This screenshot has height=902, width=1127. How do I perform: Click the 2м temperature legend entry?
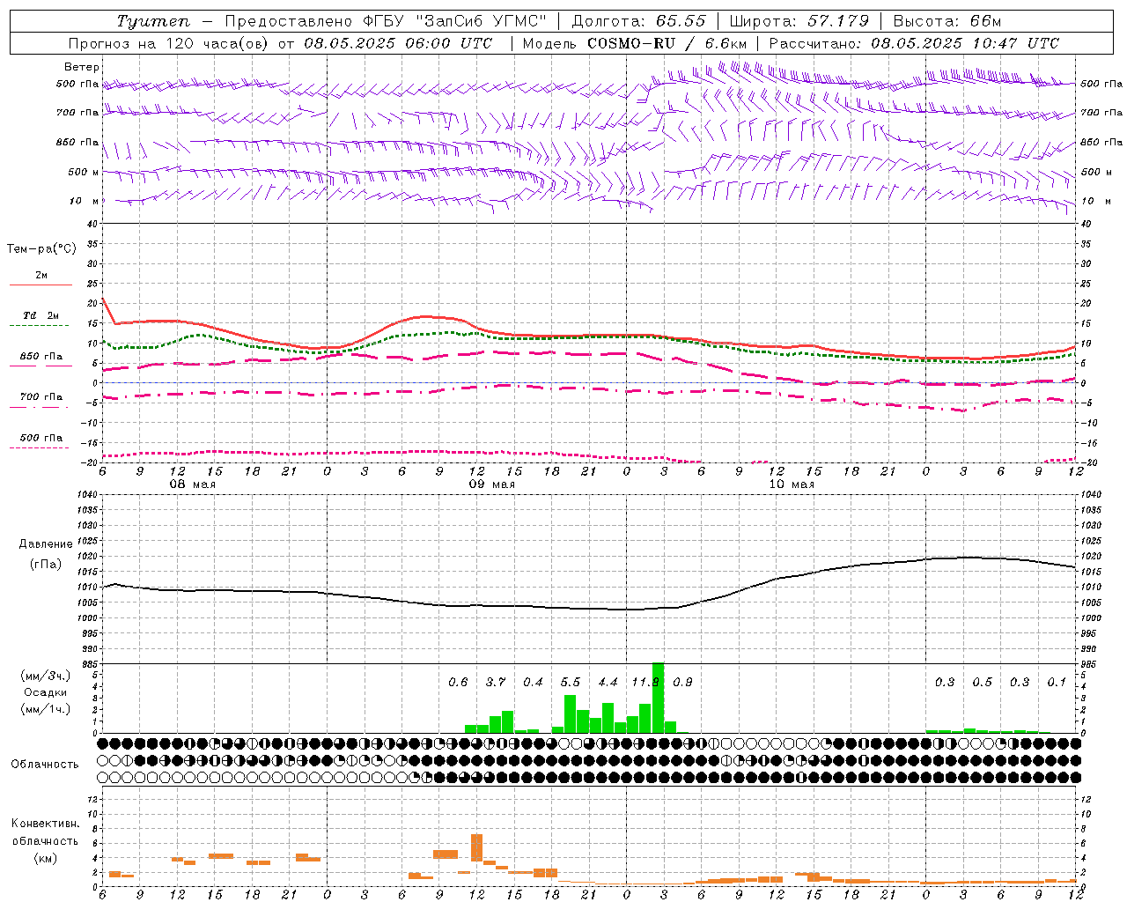click(41, 276)
